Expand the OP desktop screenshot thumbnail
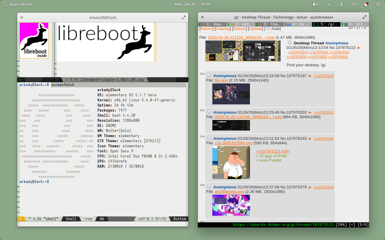The image size is (385, 240). pos(243,51)
